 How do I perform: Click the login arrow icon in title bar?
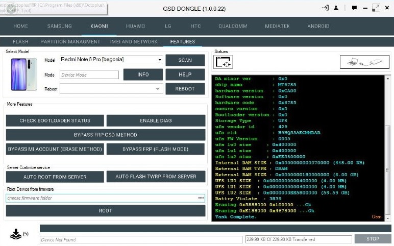(x=325, y=8)
